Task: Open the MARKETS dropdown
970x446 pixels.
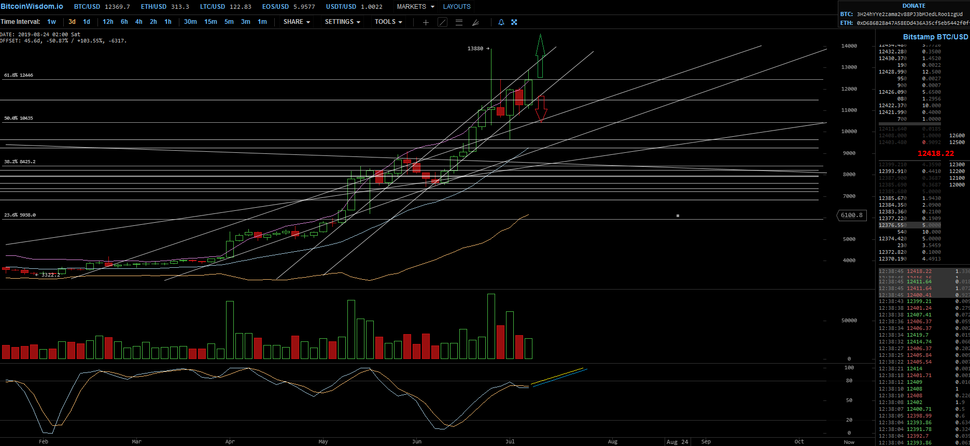Action: pos(414,7)
